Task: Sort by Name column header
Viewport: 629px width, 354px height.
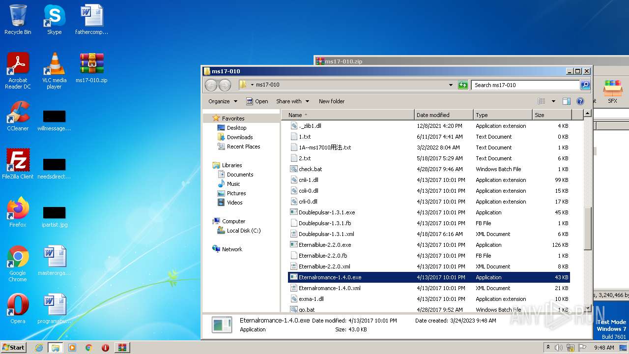Action: pyautogui.click(x=348, y=115)
